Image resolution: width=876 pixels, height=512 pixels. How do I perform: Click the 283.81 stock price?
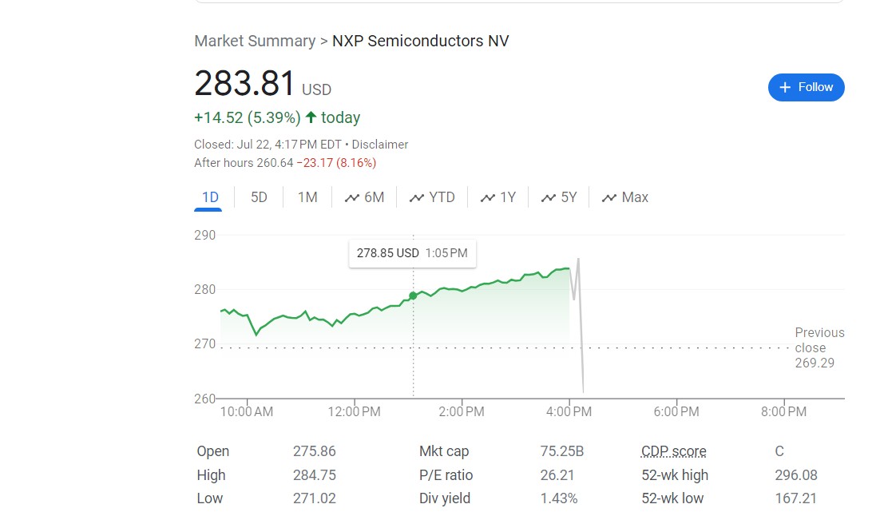[x=244, y=84]
